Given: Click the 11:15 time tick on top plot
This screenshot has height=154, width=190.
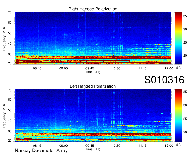Looking at the screenshot, I should click(142, 68).
